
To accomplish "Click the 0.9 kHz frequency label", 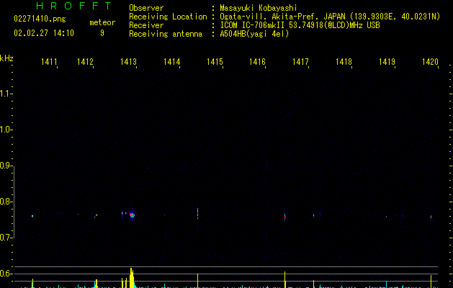I will click(x=6, y=166).
